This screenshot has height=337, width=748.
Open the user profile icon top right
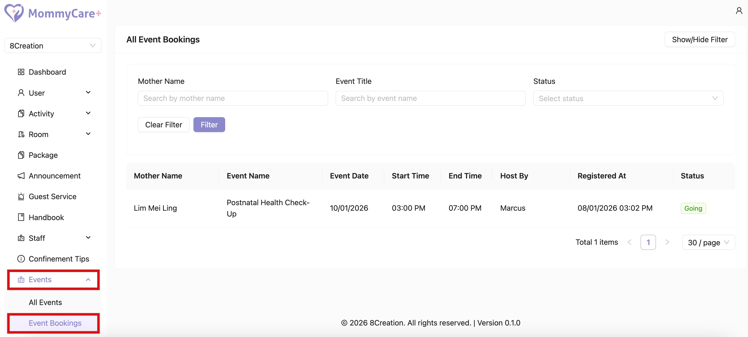click(739, 10)
